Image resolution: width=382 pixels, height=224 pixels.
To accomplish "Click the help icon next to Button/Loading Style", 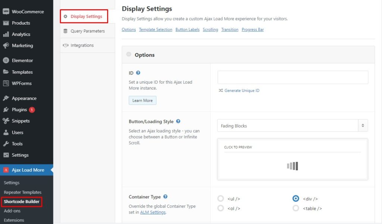I will [178, 121].
